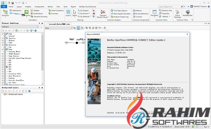Uncheck the Isolation Valve checkbox
This screenshot has width=211, height=129.
5,74
